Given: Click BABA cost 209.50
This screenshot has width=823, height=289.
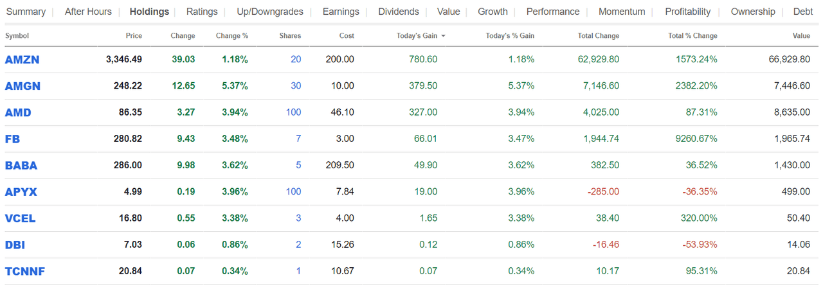Looking at the screenshot, I should 340,165.
